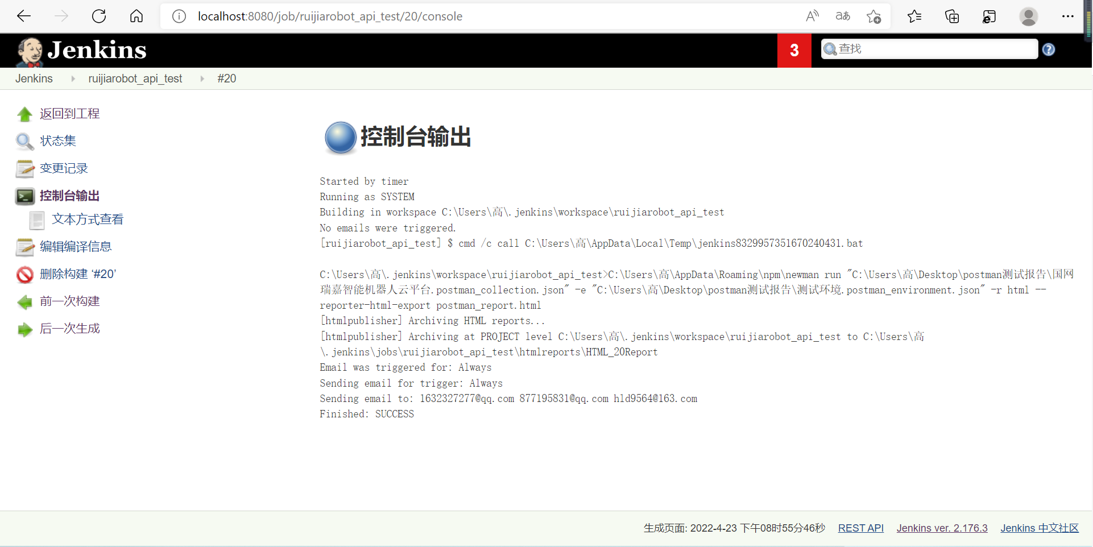Click the green left arrow for 前一次构建
The width and height of the screenshot is (1093, 547).
coord(24,302)
